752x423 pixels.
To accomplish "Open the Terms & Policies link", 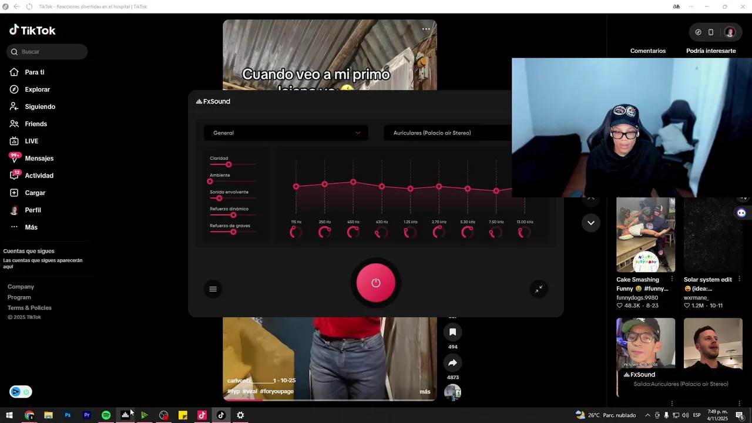I will pos(29,308).
